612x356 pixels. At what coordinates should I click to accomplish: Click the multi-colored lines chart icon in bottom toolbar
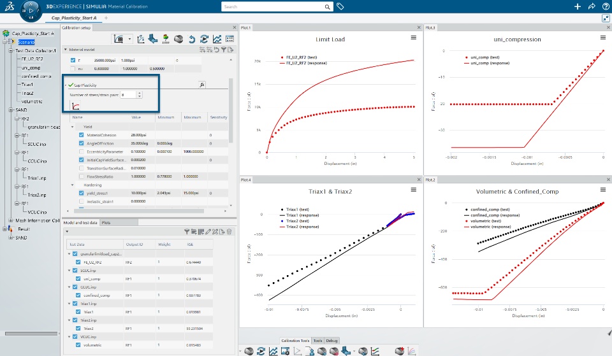(412, 352)
